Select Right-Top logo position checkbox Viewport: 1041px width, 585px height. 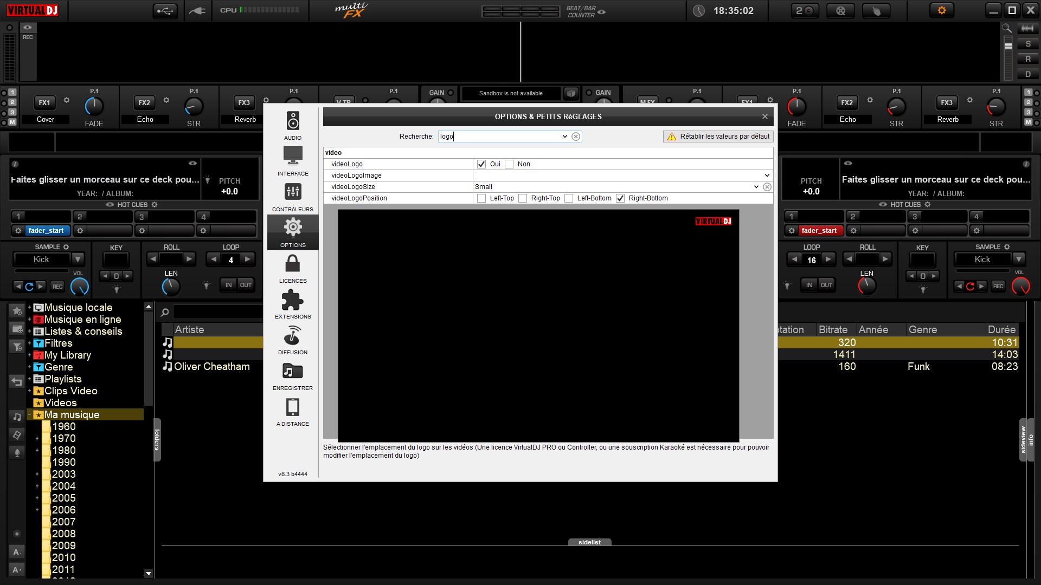[x=523, y=198]
